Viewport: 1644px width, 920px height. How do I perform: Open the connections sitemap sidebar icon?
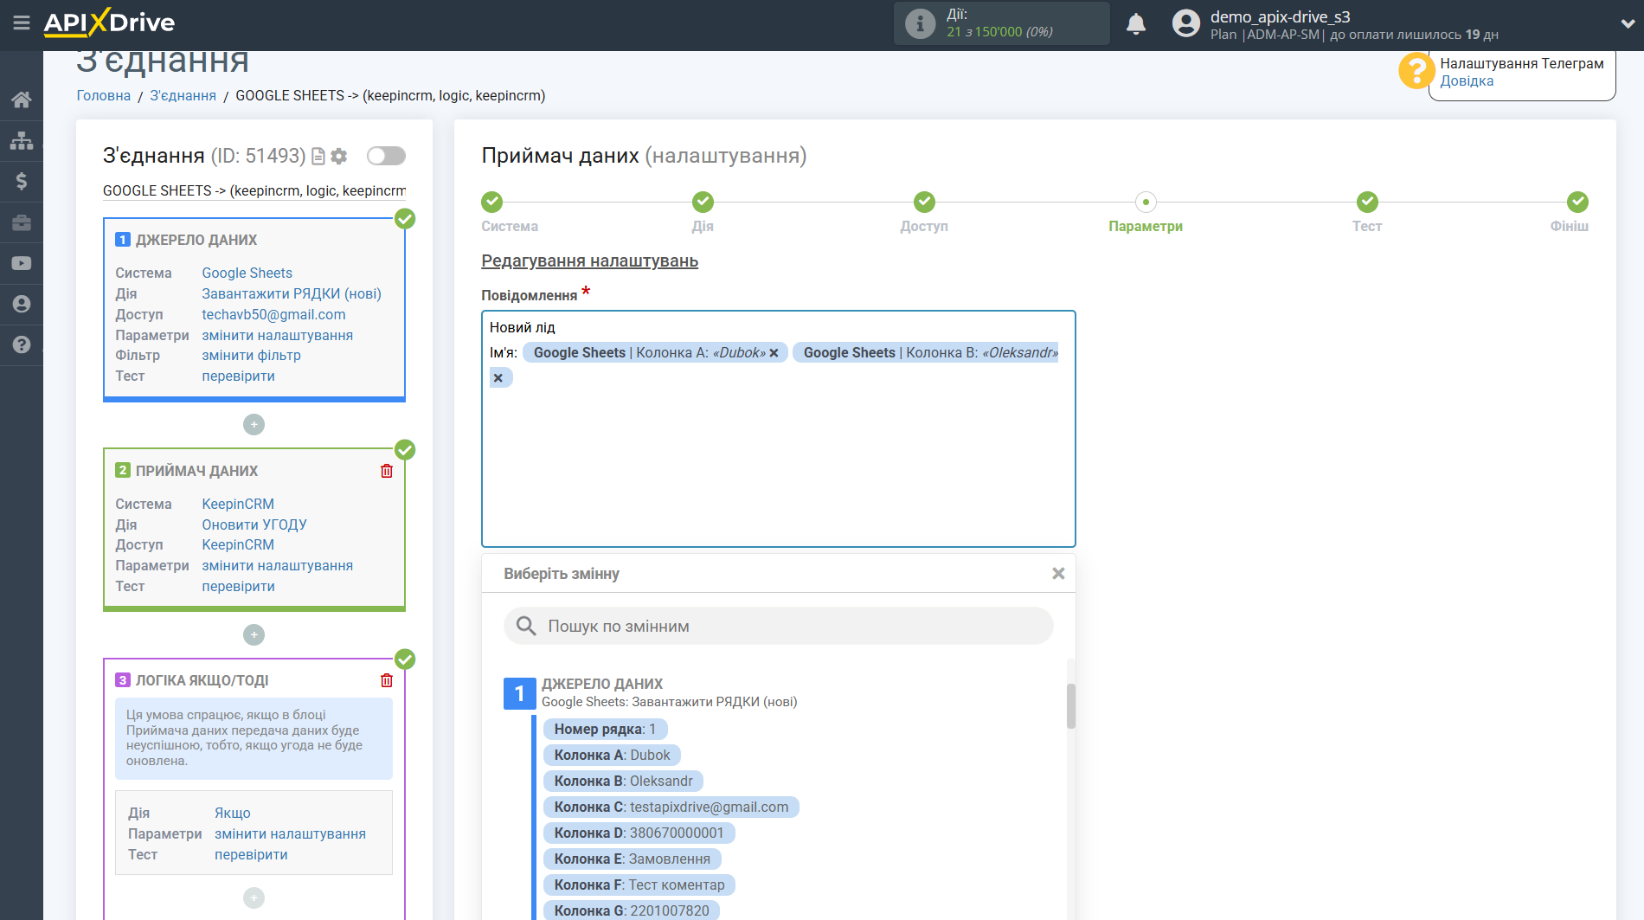click(x=22, y=140)
